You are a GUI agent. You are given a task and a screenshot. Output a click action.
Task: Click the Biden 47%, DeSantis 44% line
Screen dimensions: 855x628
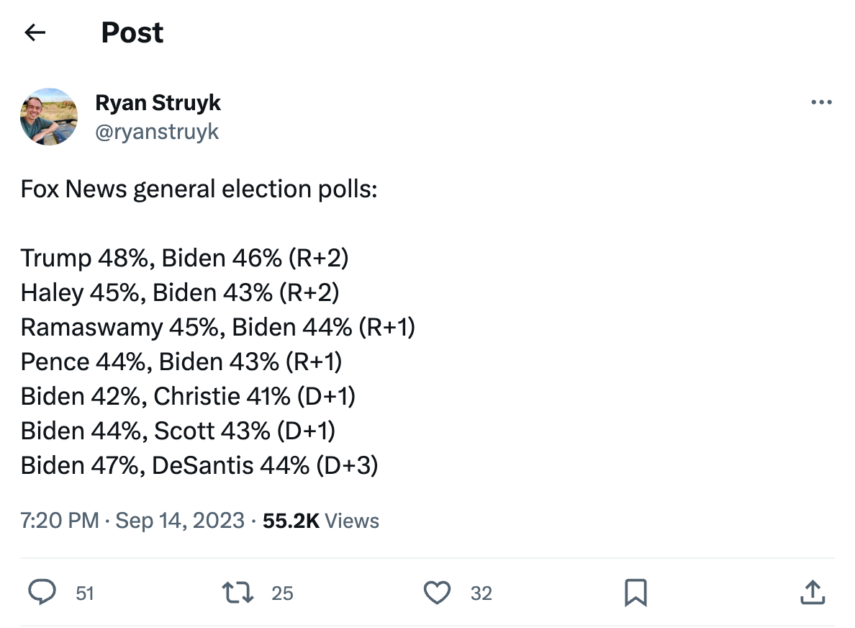click(x=199, y=465)
